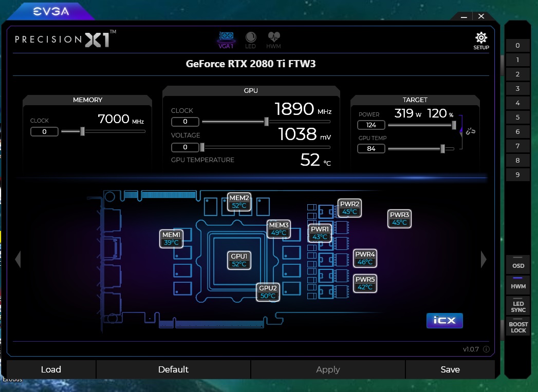
Task: Minimize the Precision X1 window
Action: point(464,16)
